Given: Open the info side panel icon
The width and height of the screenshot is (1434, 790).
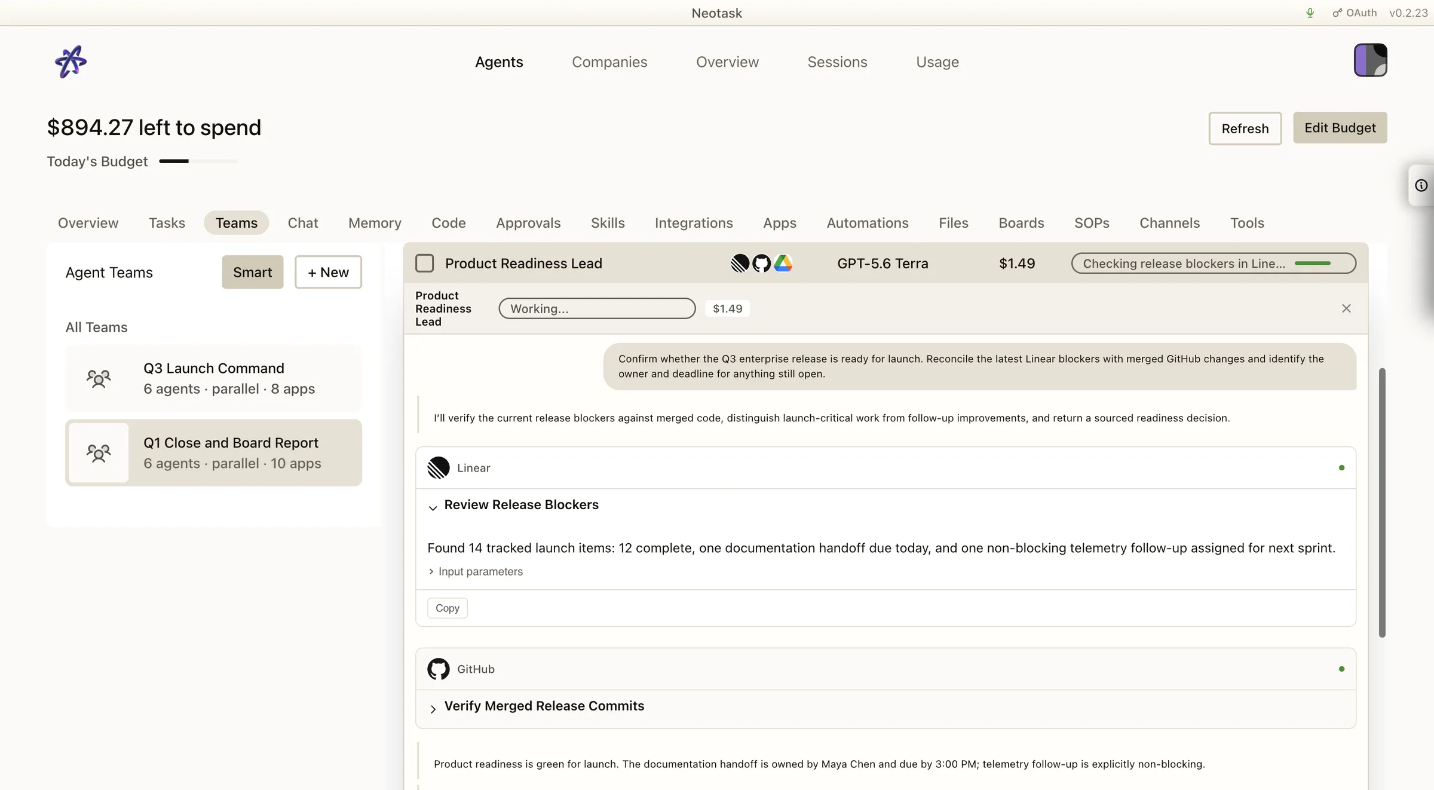Looking at the screenshot, I should [1421, 185].
